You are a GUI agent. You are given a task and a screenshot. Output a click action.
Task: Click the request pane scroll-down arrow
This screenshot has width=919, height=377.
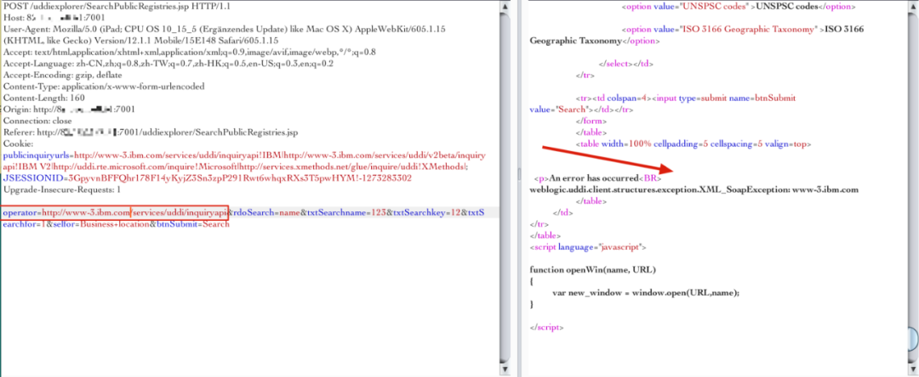(x=505, y=370)
